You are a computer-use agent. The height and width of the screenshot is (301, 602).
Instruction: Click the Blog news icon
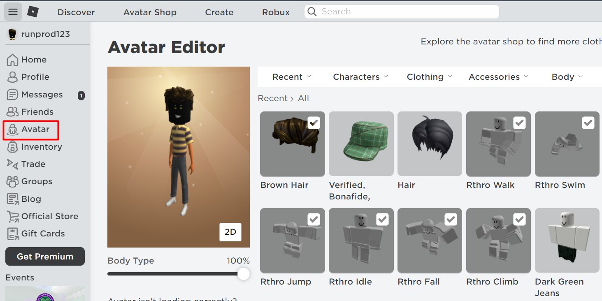[12, 199]
